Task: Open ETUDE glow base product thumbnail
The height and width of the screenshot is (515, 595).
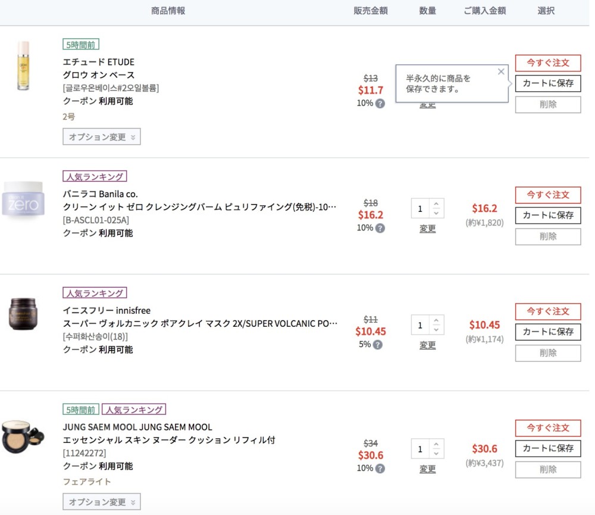Action: (x=23, y=65)
